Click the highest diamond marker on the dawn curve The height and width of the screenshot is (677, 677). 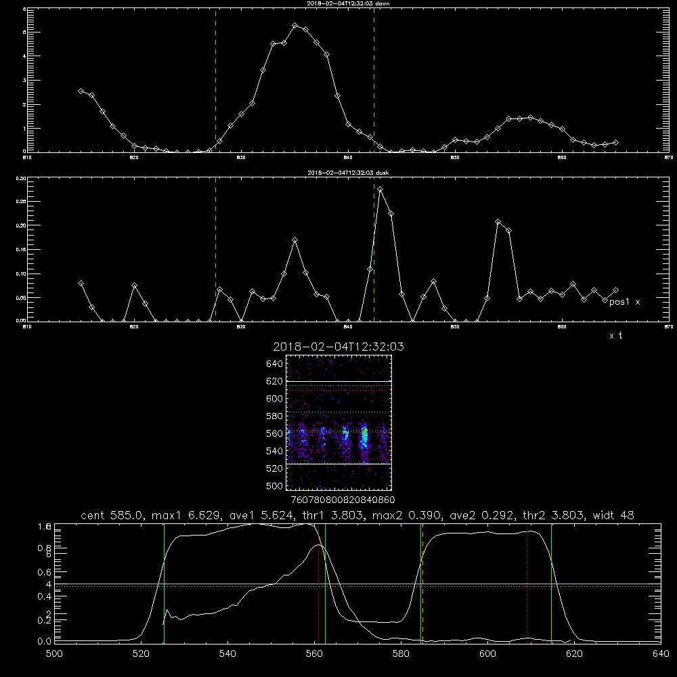(x=295, y=26)
